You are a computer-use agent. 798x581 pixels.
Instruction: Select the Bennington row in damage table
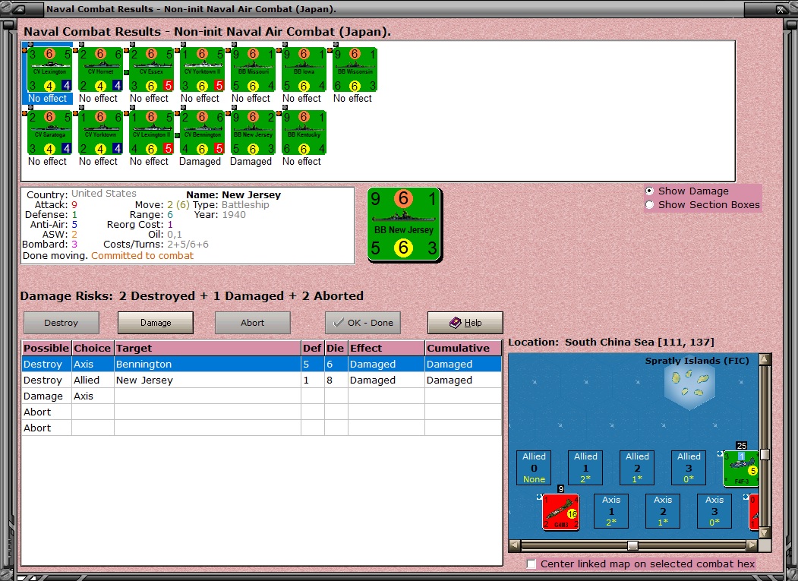[262, 364]
